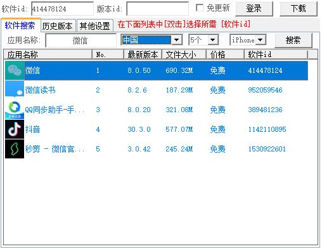
Task: Click file size 577.07M
Action: tap(179, 129)
